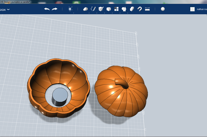Activate the Snap magnet tool
The image size is (207, 137).
[x=139, y=9]
